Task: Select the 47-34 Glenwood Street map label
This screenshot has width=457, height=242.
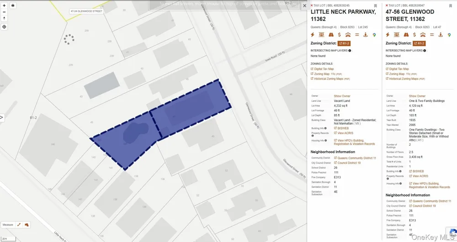Action: click(86, 11)
